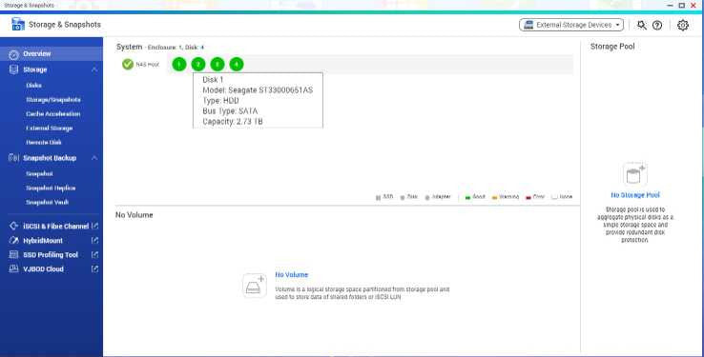The image size is (704, 357).
Task: Click the 'Model: Seagate ST33000651AS' text
Action: (x=258, y=90)
